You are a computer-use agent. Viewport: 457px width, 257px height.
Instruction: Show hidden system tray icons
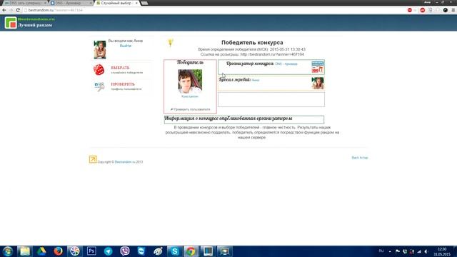pos(390,251)
